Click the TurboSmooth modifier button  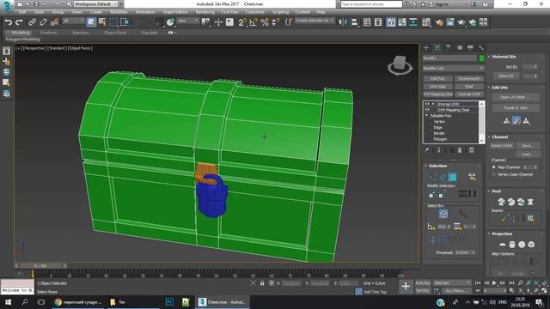point(469,79)
